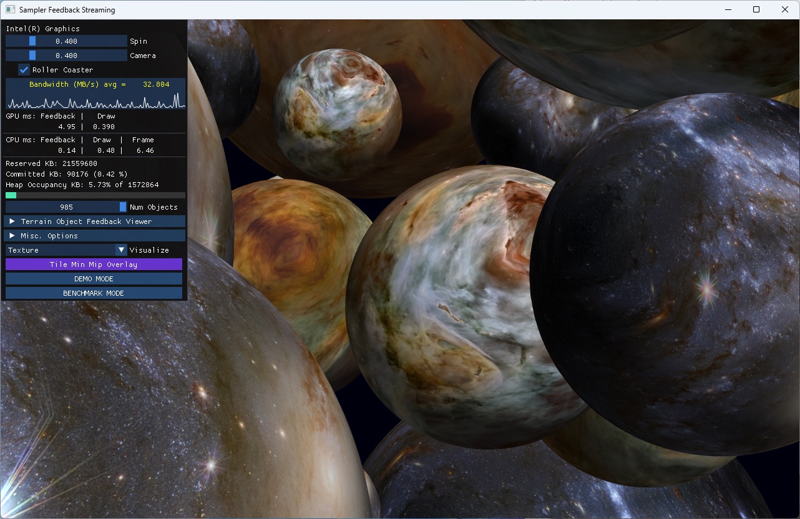Click the GPU ms: Feedback label
The width and height of the screenshot is (800, 519).
coord(41,116)
